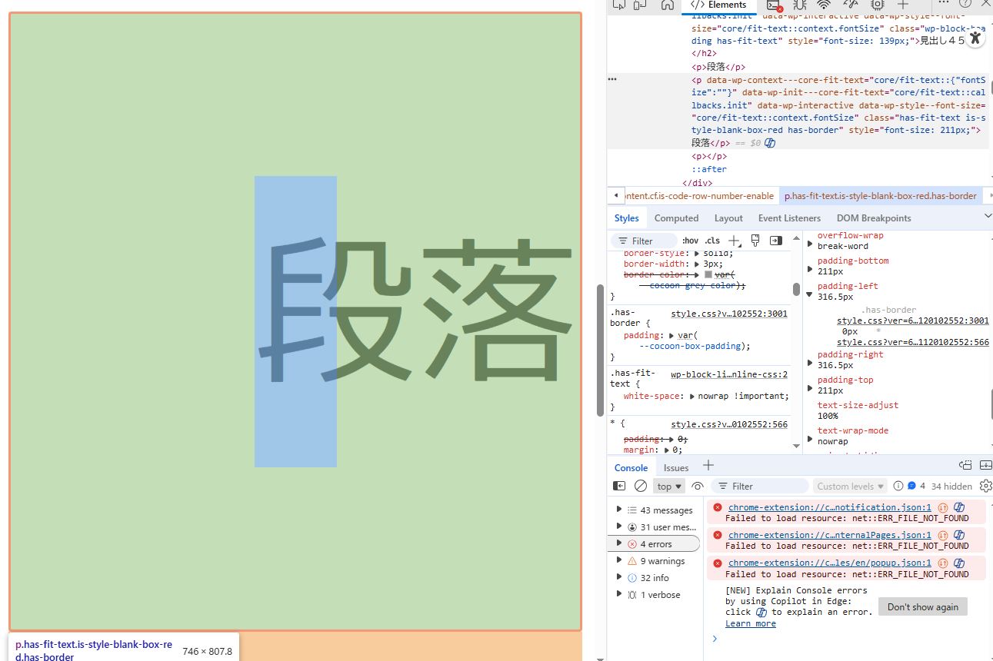Open the accessibility floating button
The width and height of the screenshot is (993, 661).
[975, 38]
